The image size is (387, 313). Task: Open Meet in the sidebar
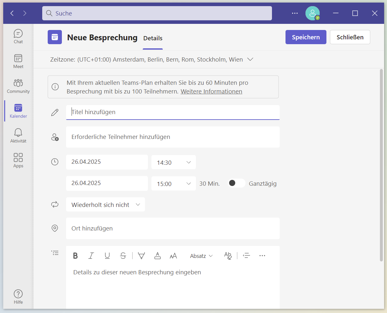(18, 61)
